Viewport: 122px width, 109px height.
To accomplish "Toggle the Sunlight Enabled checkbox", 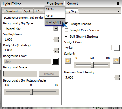I will (66, 24).
